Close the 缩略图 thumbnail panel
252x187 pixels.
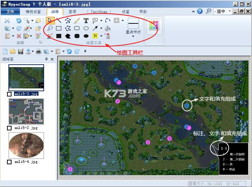52,59
